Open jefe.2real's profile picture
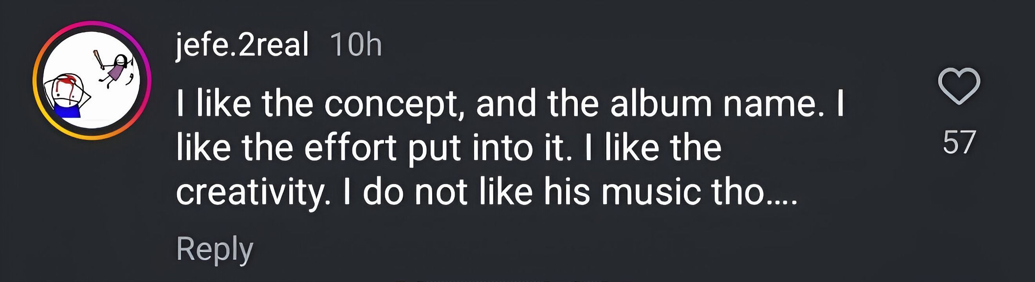 [92, 80]
